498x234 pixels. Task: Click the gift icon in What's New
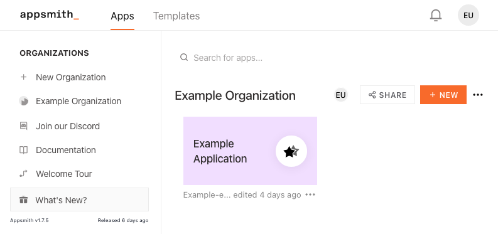point(23,200)
